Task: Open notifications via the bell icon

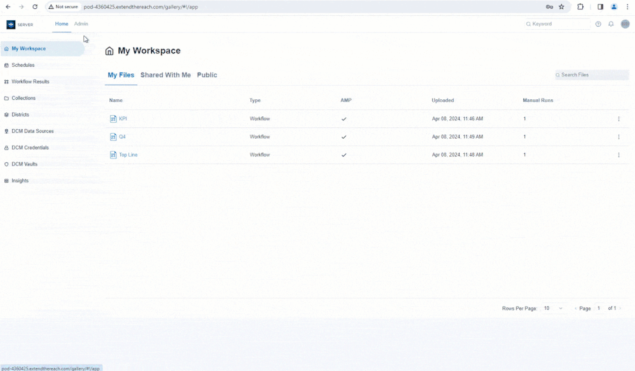Action: coord(611,24)
